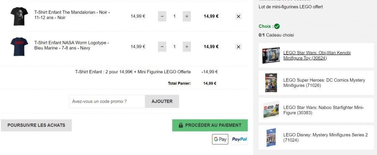Click Obi-Wan Kenobi polybag product image
This screenshot has height=155, width=377.
(271, 55)
